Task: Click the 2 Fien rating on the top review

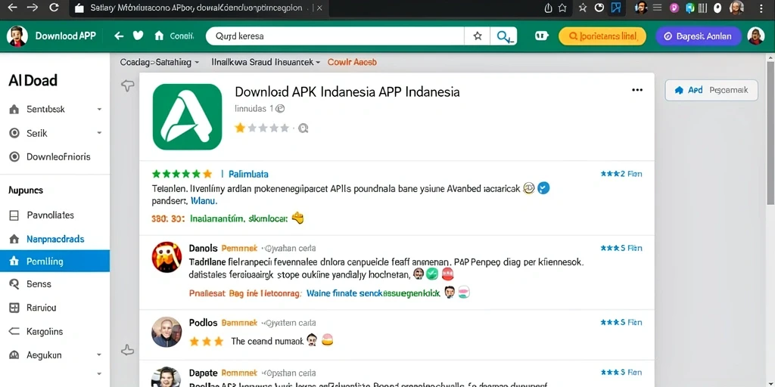Action: coord(621,174)
